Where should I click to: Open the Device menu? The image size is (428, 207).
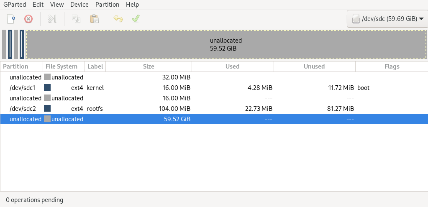pos(79,5)
